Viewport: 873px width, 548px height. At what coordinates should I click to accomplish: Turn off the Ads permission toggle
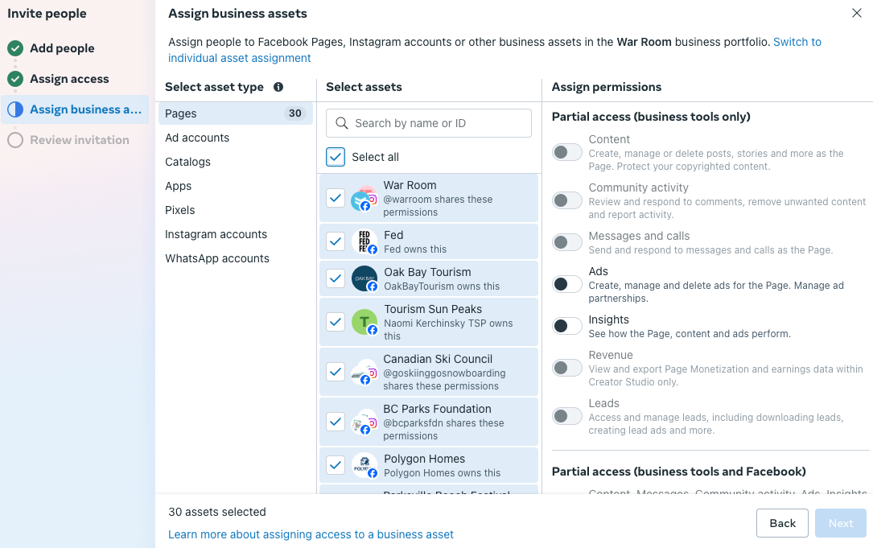(566, 284)
